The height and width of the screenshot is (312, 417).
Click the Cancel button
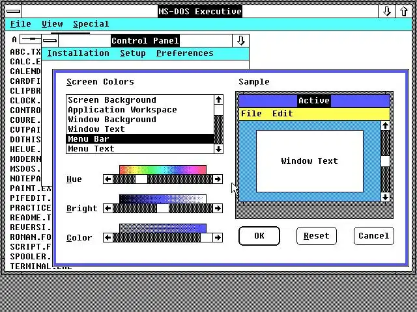[x=374, y=236]
